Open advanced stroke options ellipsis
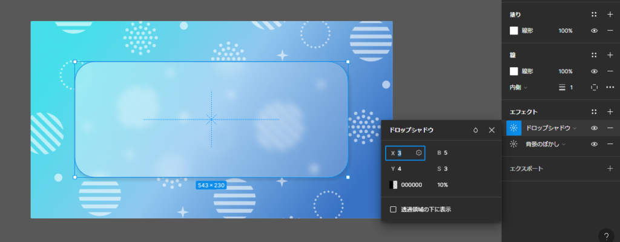 coord(610,87)
